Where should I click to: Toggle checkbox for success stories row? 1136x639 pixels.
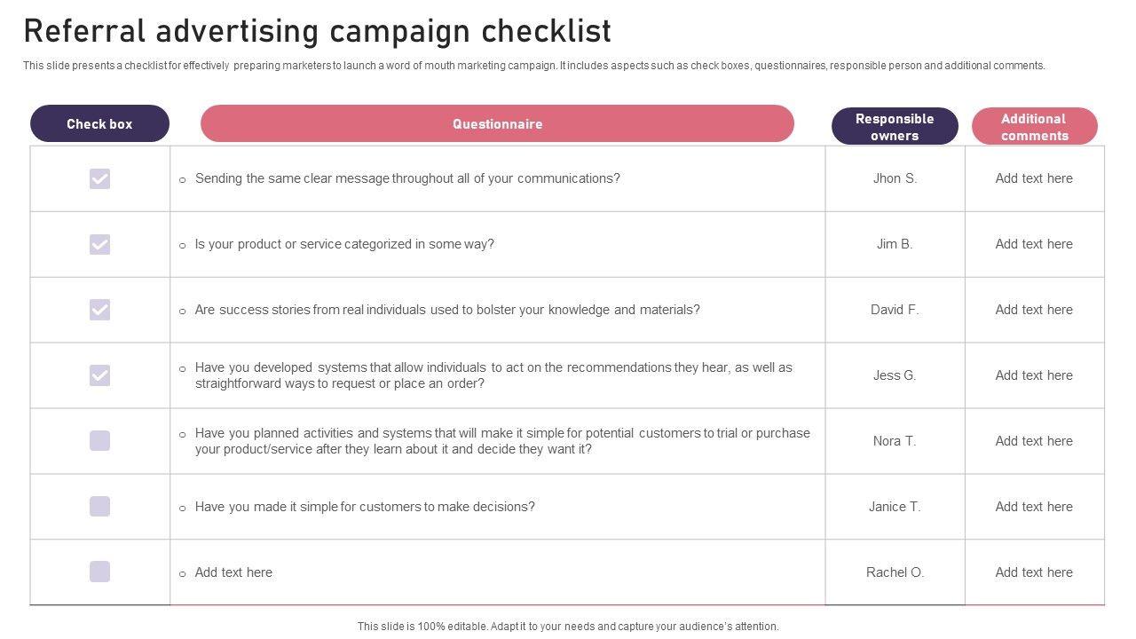[x=99, y=310]
